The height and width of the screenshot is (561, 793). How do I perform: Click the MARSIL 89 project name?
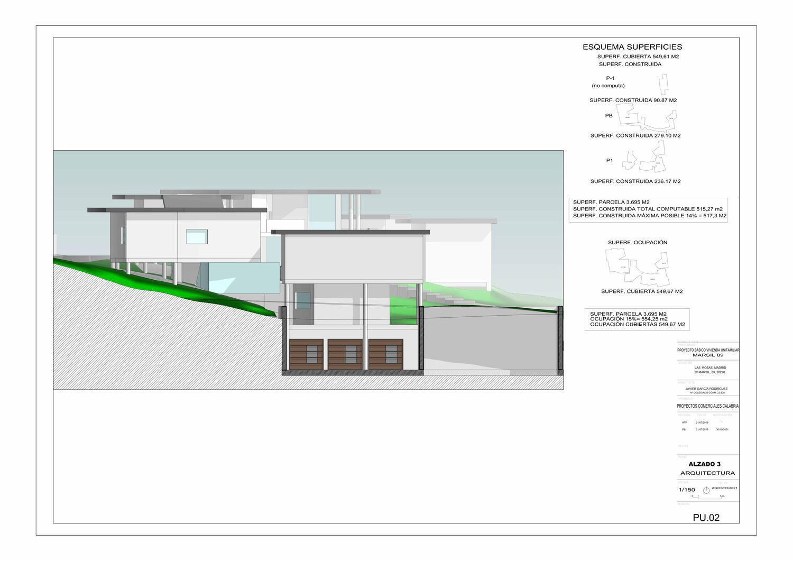707,355
